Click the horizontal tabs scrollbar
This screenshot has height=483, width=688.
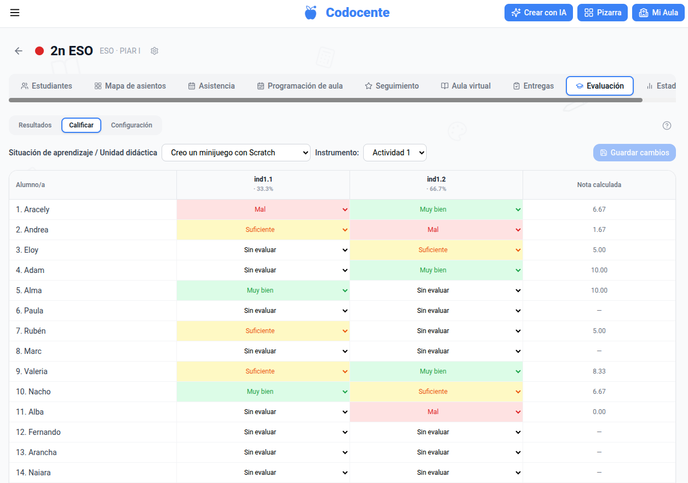325,100
